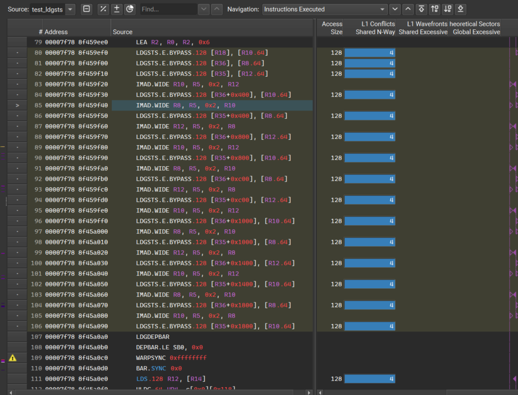
Task: Jump to the lowest value icon
Action: (460, 9)
